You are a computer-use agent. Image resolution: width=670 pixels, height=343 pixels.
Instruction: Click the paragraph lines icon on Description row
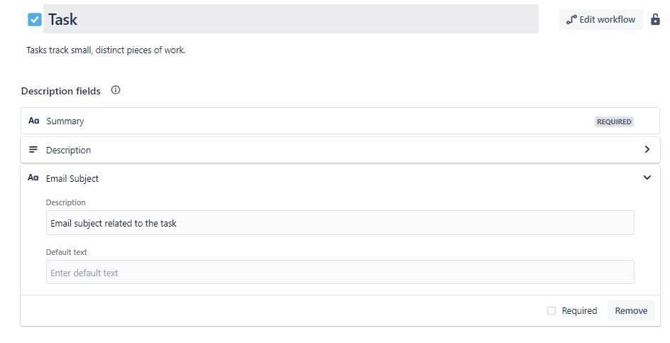click(33, 150)
